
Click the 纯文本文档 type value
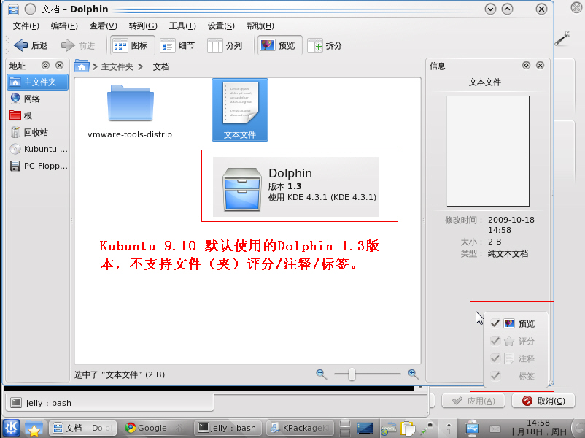[508, 254]
